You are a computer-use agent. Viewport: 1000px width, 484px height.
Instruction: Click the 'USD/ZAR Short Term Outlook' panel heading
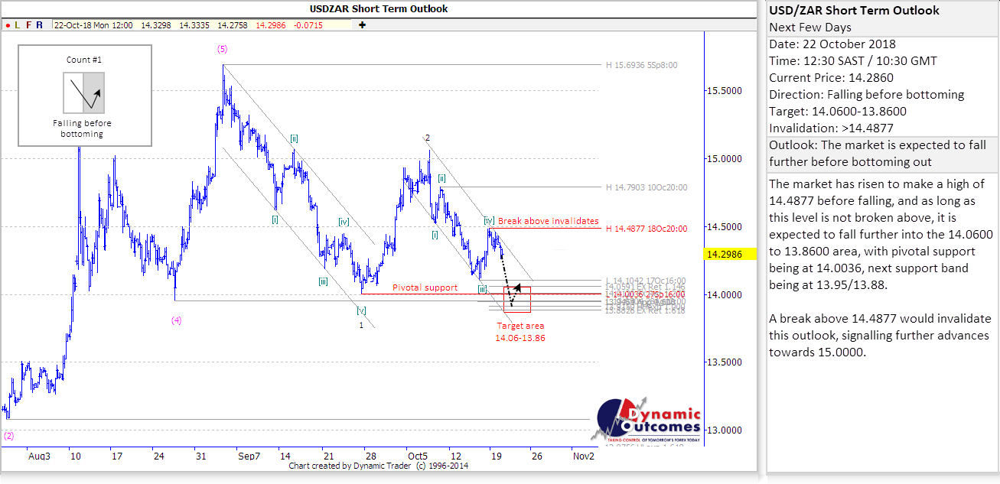click(855, 11)
